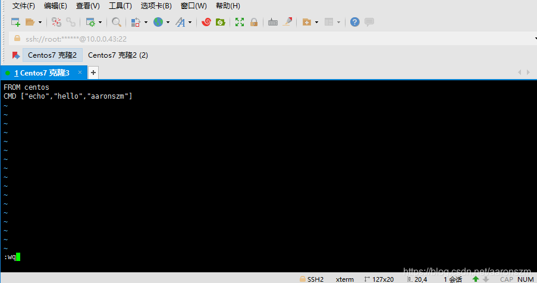This screenshot has height=283, width=537.
Task: Open Help with the question mark icon
Action: tap(355, 22)
